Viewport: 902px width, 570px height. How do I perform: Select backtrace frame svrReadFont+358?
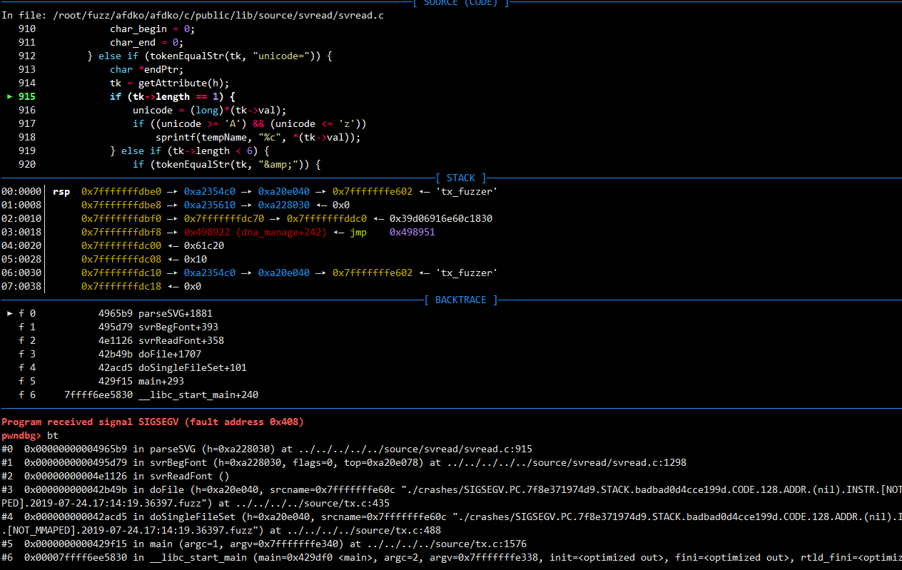pos(181,340)
